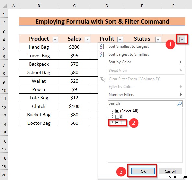The width and height of the screenshot is (192, 180).
Task: Select the $95 sales cell
Action: [x=74, y=56]
